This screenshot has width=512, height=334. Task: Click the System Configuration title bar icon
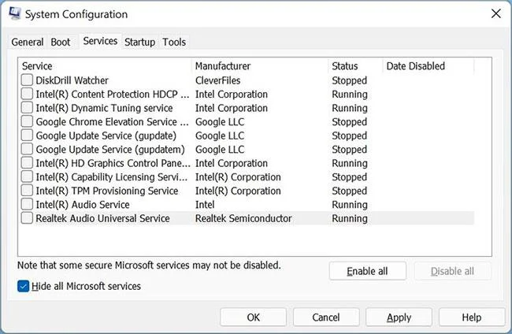click(15, 13)
